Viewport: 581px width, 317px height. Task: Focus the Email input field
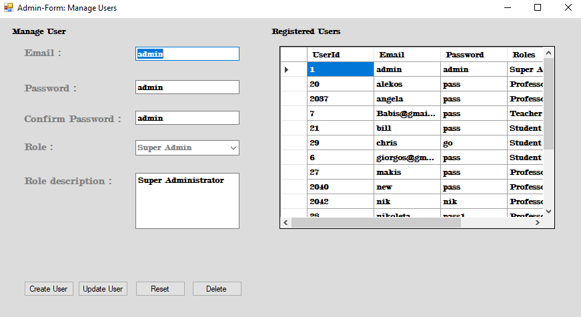click(x=187, y=54)
